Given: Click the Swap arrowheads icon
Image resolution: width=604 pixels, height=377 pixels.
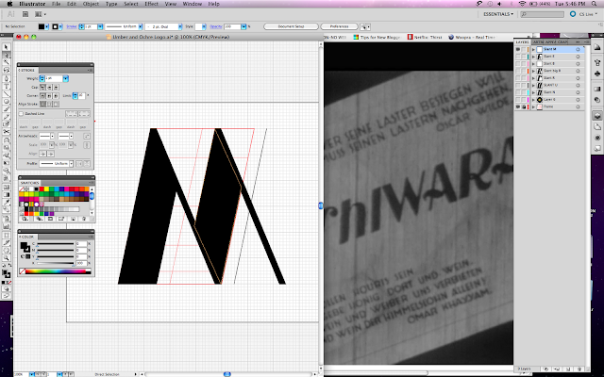Looking at the screenshot, I should pyautogui.click(x=87, y=136).
